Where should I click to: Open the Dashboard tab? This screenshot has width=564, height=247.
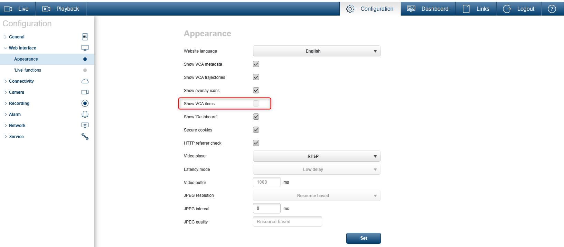click(x=428, y=9)
